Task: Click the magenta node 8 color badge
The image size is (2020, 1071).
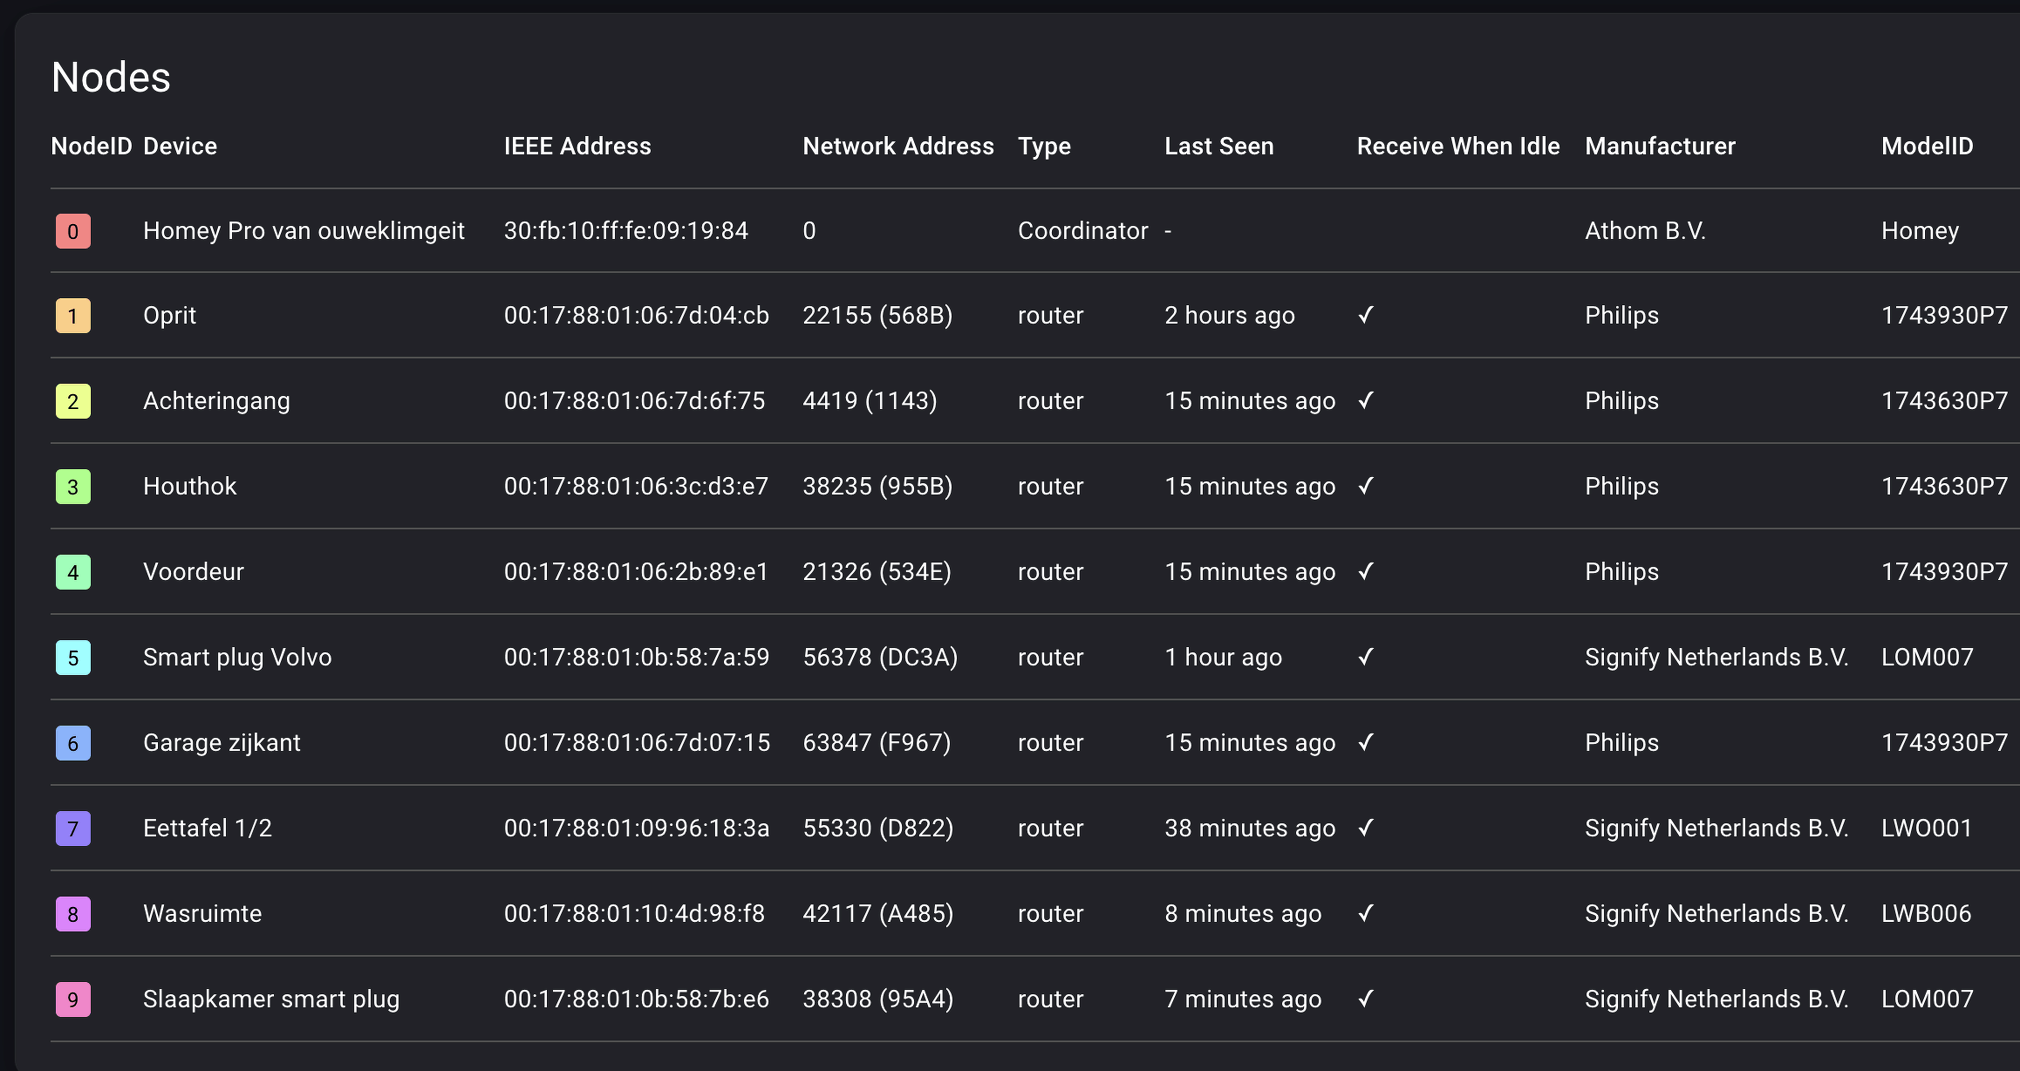Action: pyautogui.click(x=73, y=914)
